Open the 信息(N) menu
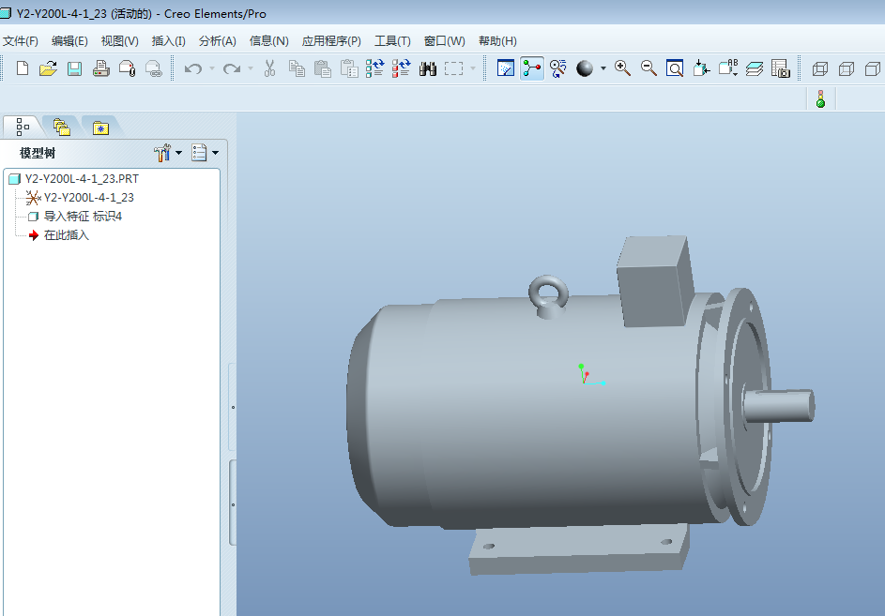 pos(269,41)
